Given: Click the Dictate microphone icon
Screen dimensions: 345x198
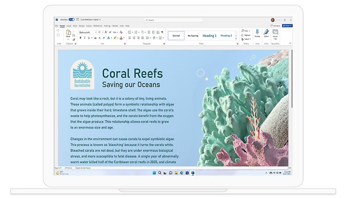Looking at the screenshot, I should 257,32.
